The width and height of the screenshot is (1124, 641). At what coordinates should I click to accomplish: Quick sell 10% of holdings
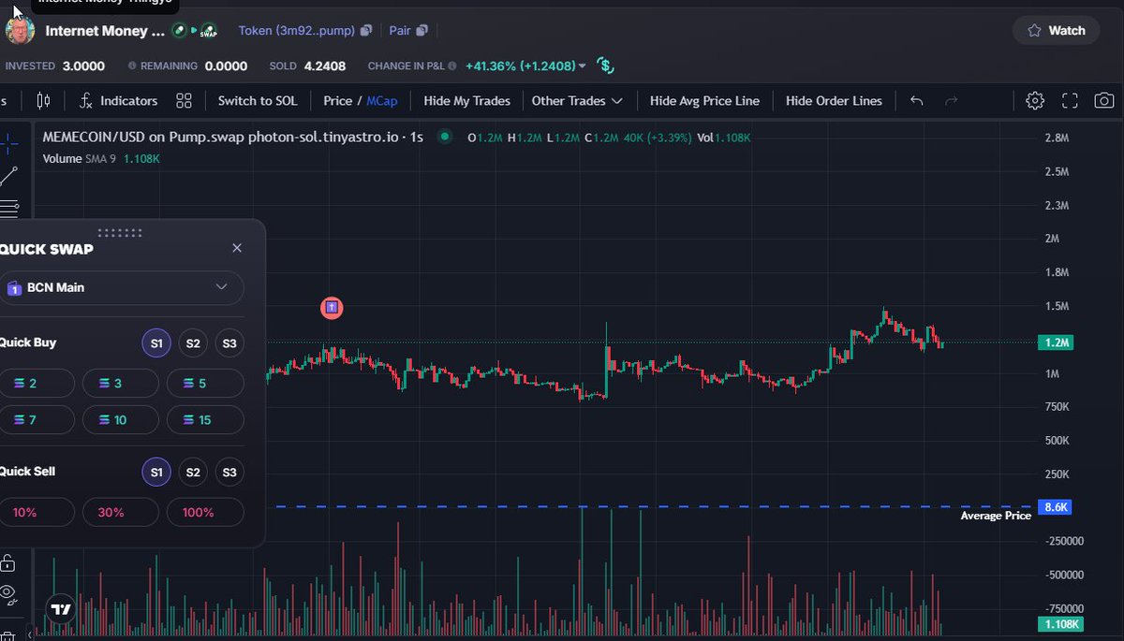coord(37,513)
